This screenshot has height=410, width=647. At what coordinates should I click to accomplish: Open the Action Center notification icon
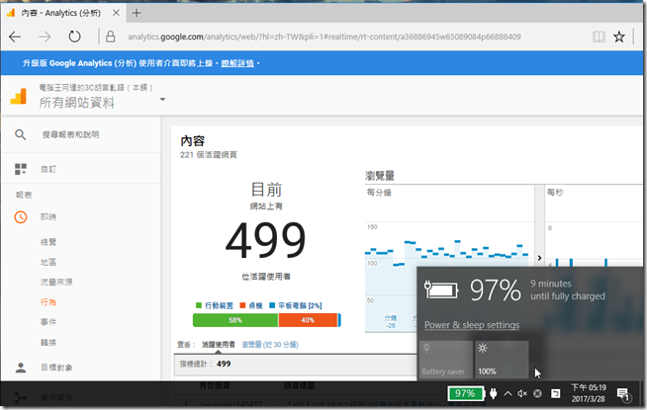pos(622,394)
